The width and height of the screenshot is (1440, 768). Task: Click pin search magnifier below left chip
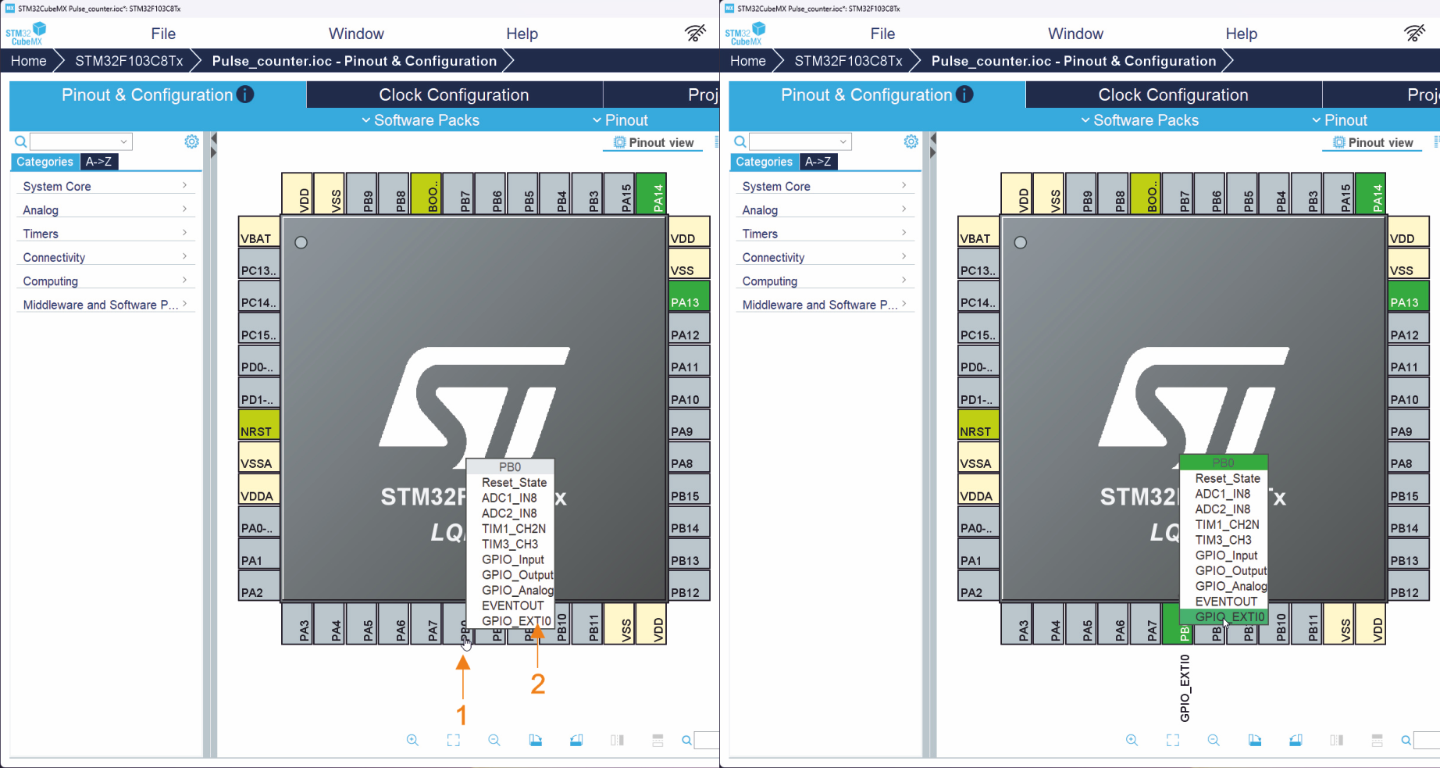click(686, 740)
